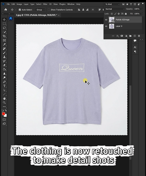This screenshot has width=146, height=176.
Task: Open the Auto-Select Group dropdown
Action: click(x=40, y=10)
